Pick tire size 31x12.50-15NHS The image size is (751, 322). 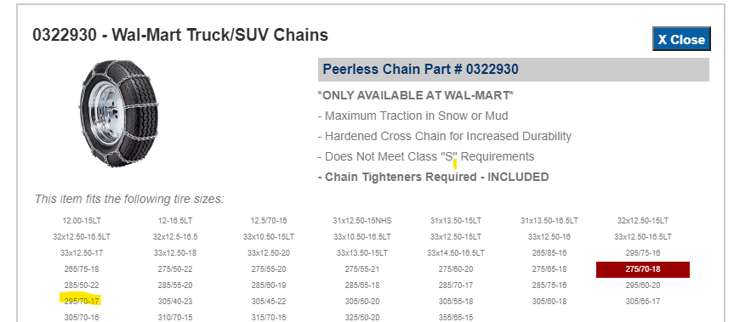pyautogui.click(x=362, y=221)
